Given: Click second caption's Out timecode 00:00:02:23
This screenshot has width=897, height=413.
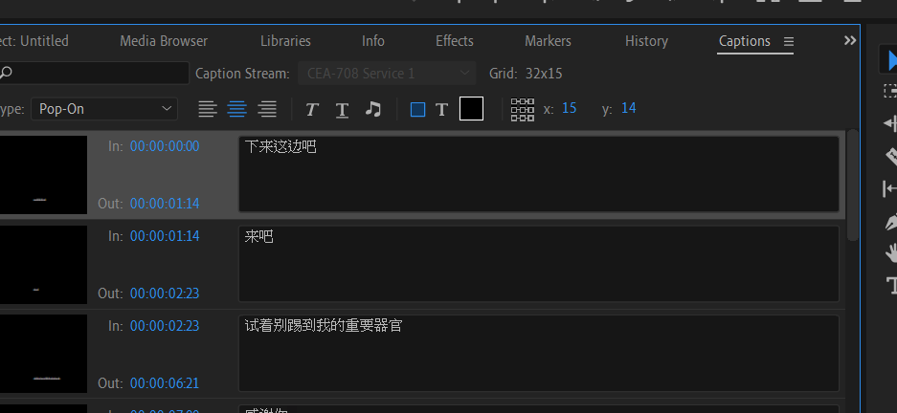Looking at the screenshot, I should tap(165, 293).
